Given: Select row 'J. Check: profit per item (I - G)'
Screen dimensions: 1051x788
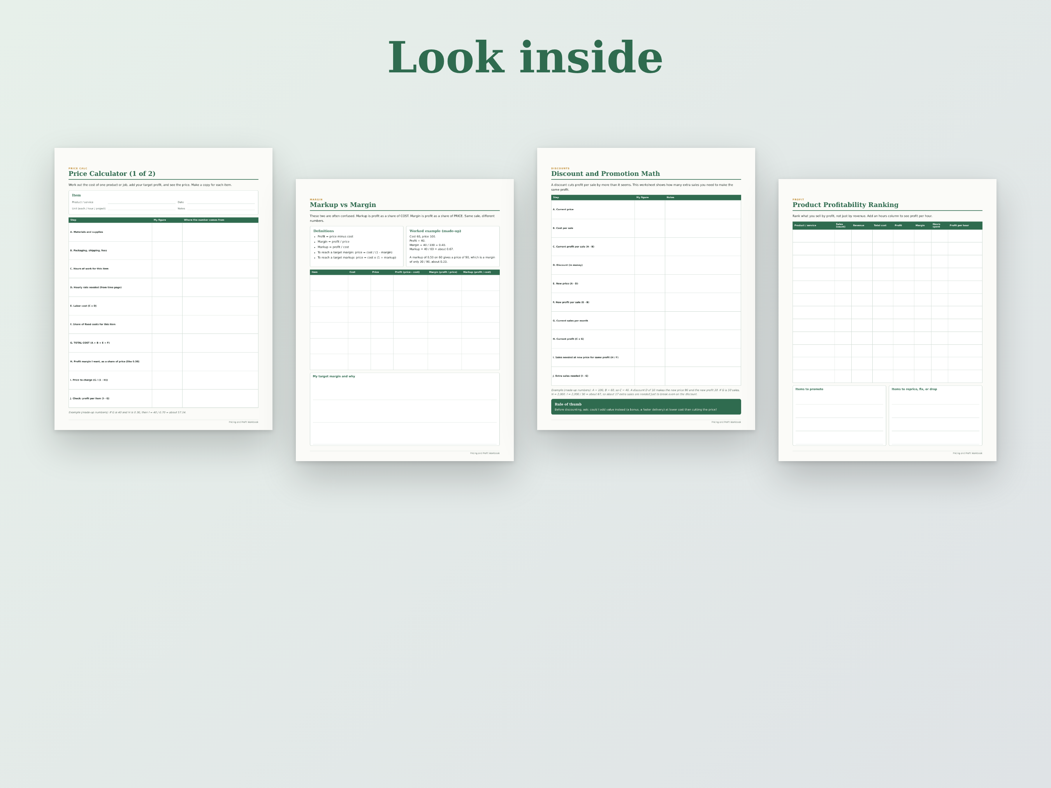Looking at the screenshot, I should click(163, 398).
